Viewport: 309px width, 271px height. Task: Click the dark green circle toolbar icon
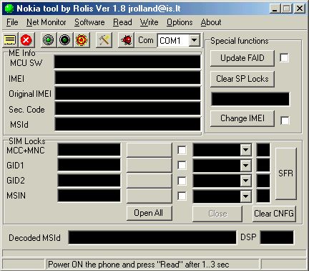[x=65, y=40]
